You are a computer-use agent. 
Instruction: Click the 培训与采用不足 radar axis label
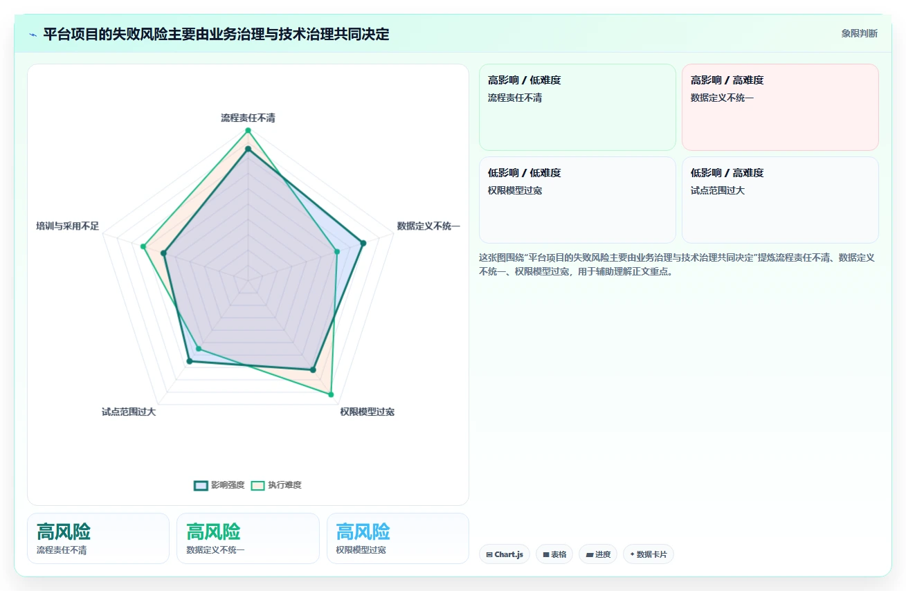click(x=68, y=226)
